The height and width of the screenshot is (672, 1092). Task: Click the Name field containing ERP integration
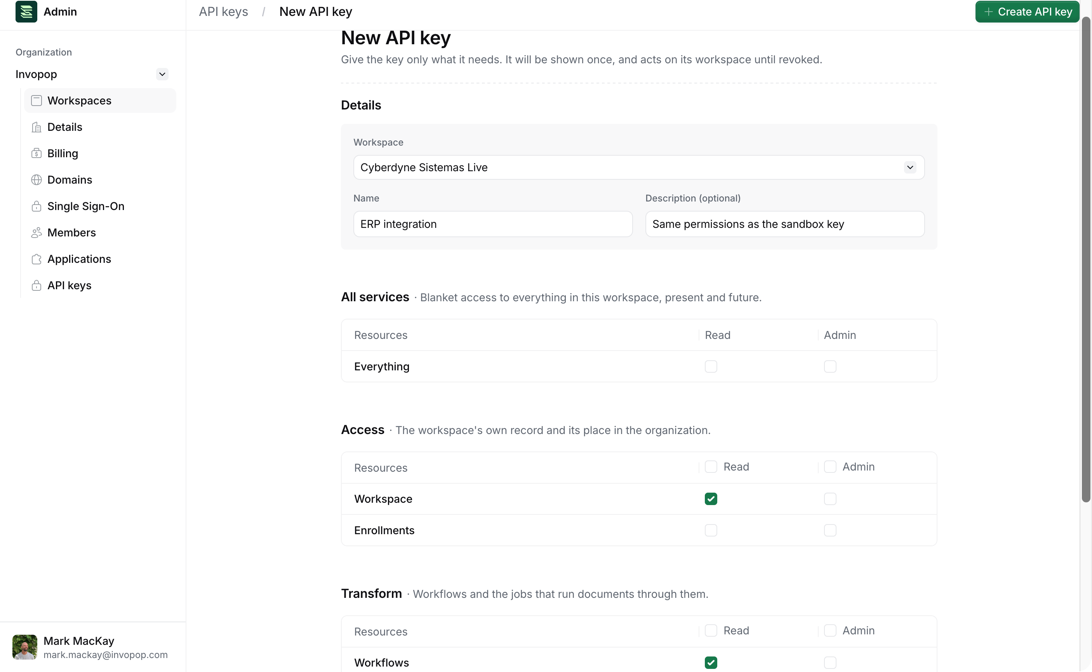493,224
